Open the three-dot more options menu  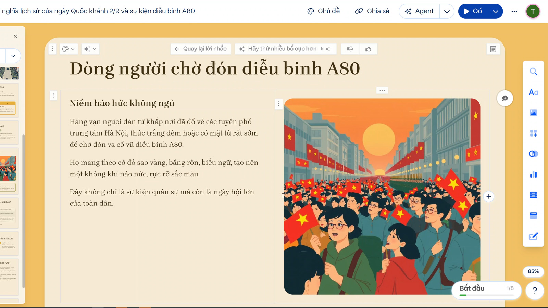(514, 11)
